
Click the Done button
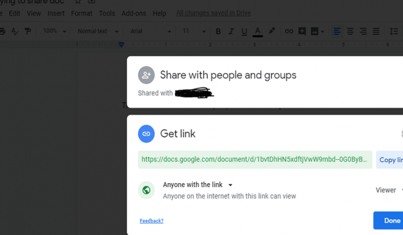[388, 221]
